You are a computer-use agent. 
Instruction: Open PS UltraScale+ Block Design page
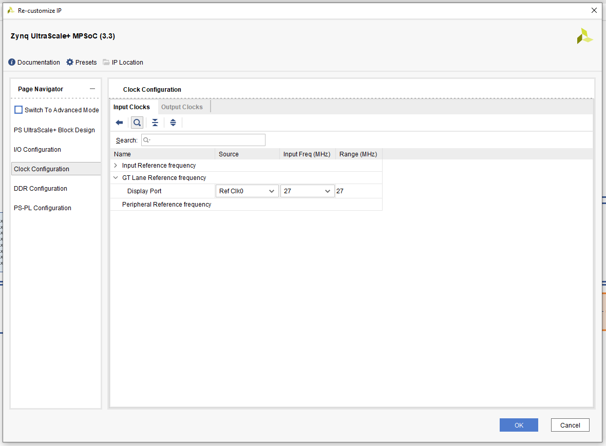pos(54,130)
